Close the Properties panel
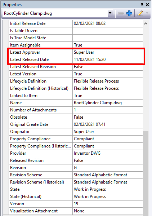Viewport: 152px width, 216px height. 147,5
